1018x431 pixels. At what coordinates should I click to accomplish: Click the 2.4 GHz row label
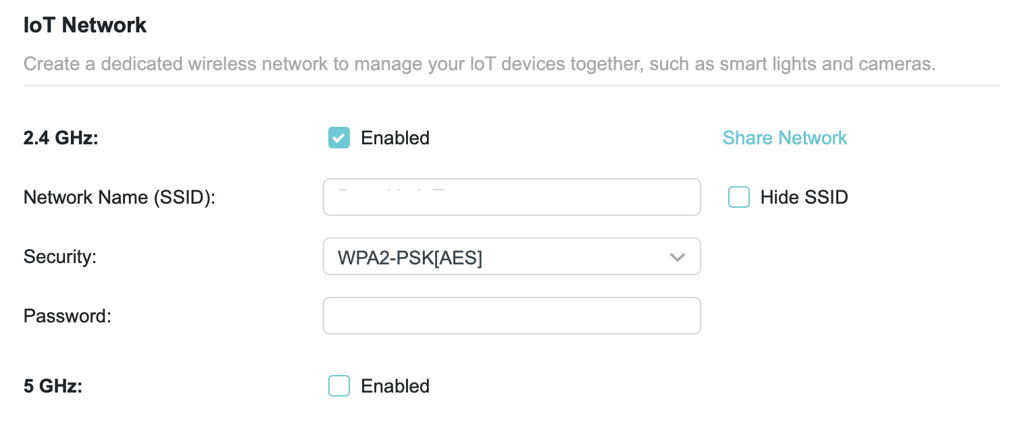[x=61, y=138]
